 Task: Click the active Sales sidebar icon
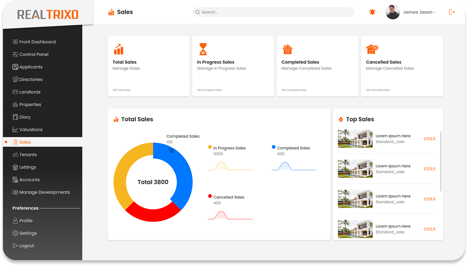[15, 142]
